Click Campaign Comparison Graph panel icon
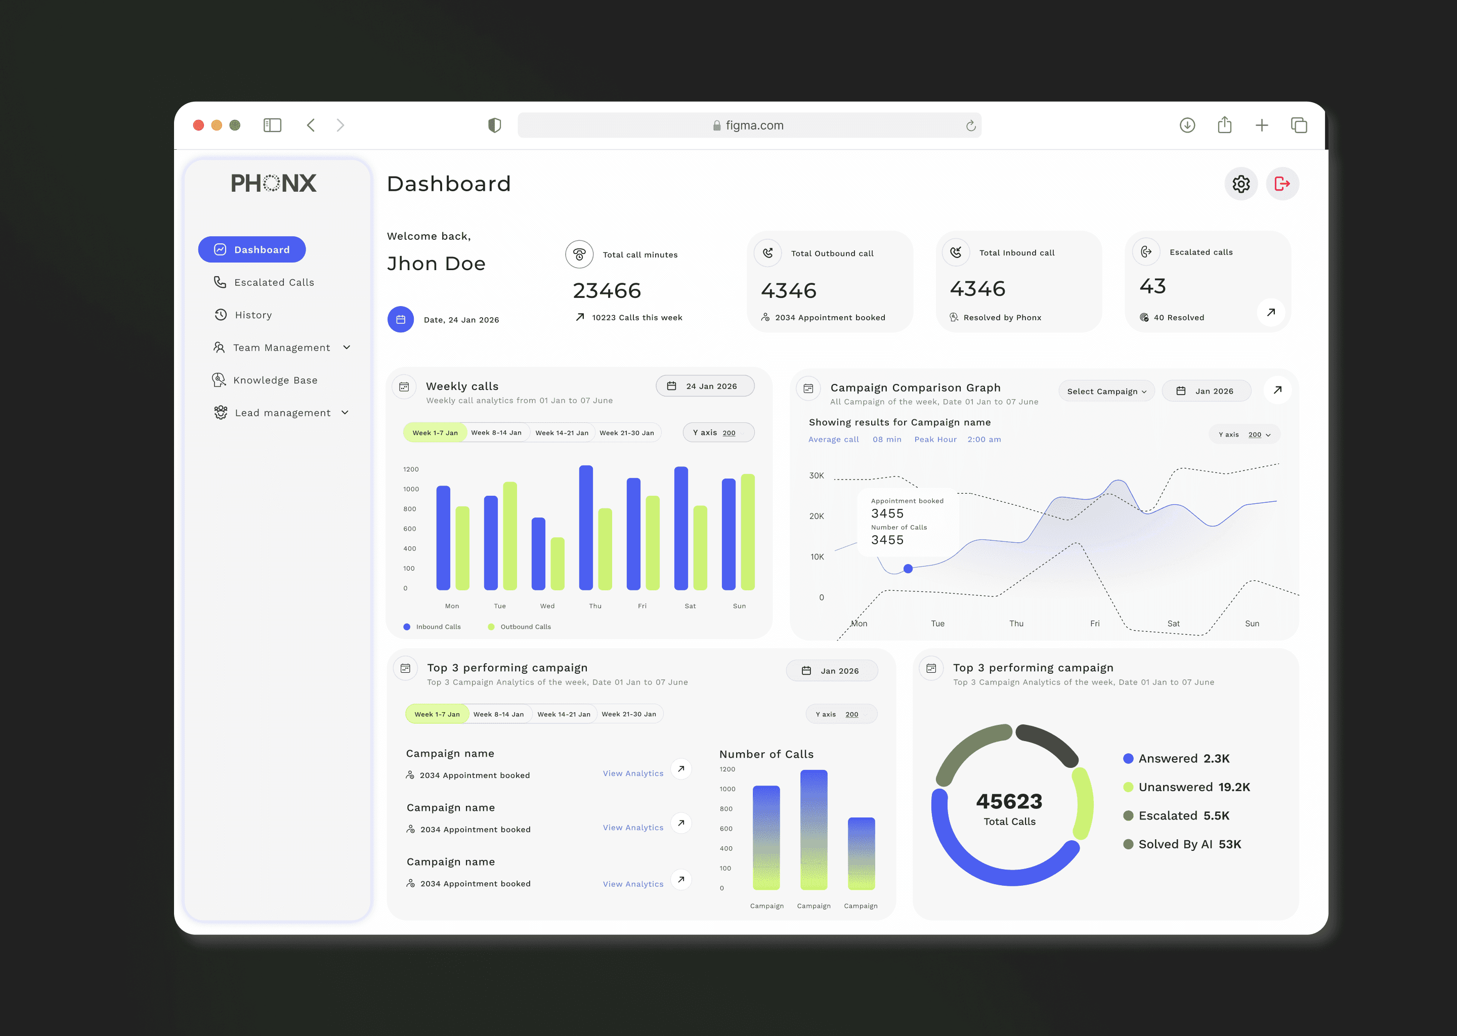This screenshot has width=1457, height=1036. (808, 388)
